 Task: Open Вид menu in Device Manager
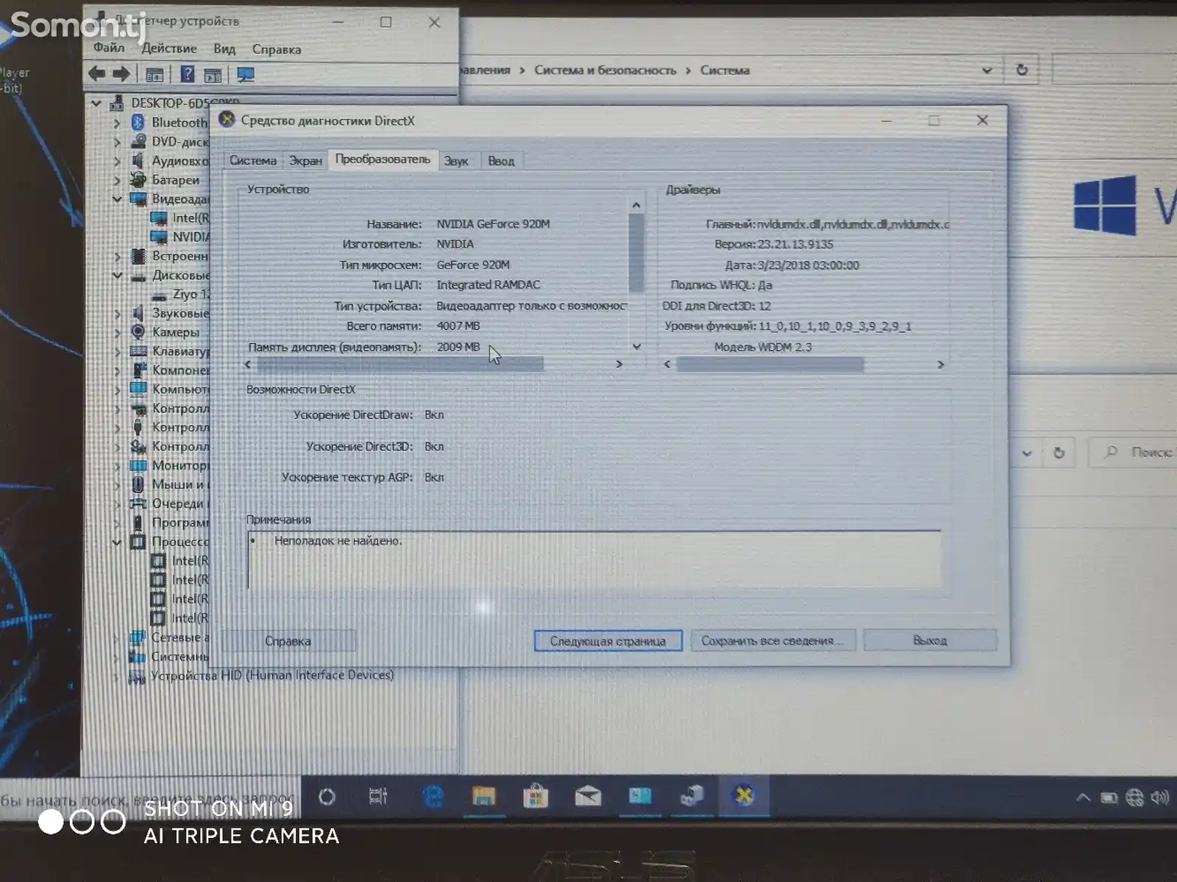point(224,49)
